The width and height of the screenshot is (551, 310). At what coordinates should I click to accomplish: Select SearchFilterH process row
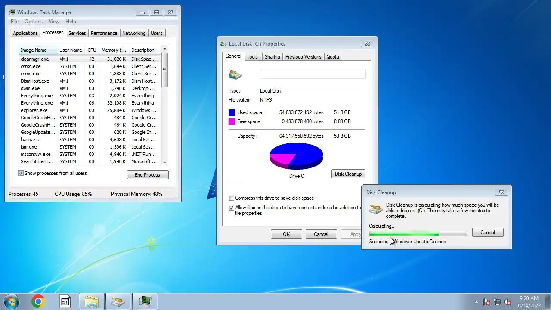(90, 161)
